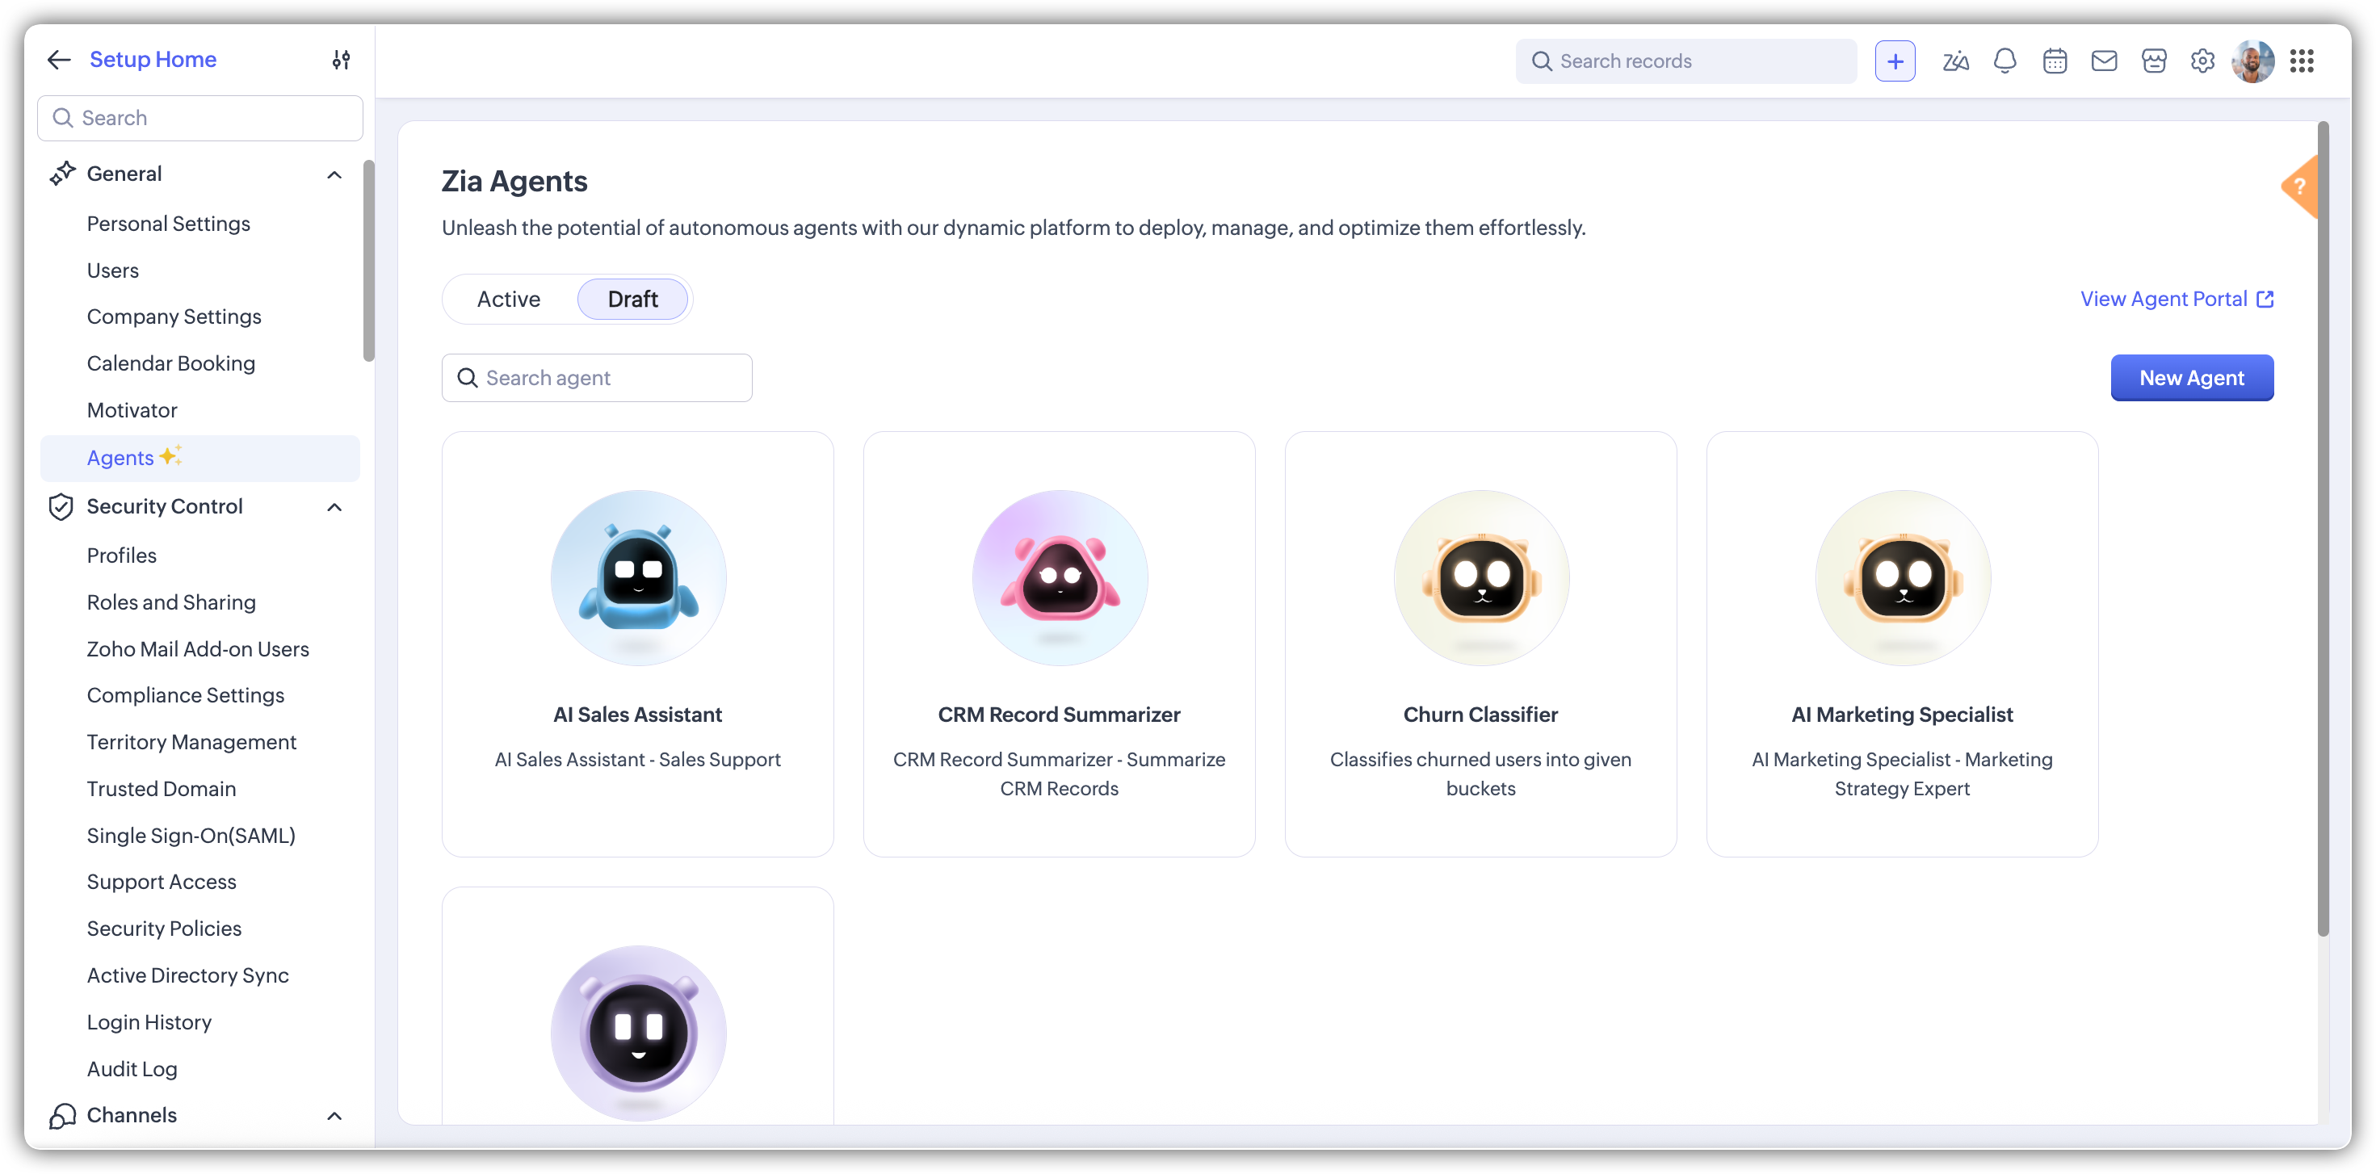Collapse the Security Control section
This screenshot has height=1174, width=2376.
click(x=334, y=507)
